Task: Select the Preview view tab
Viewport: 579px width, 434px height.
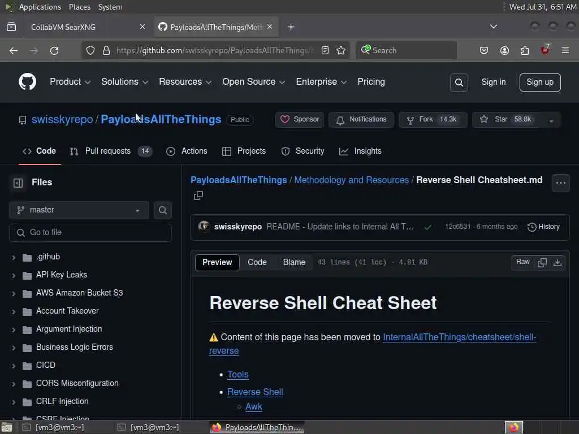Action: point(217,262)
